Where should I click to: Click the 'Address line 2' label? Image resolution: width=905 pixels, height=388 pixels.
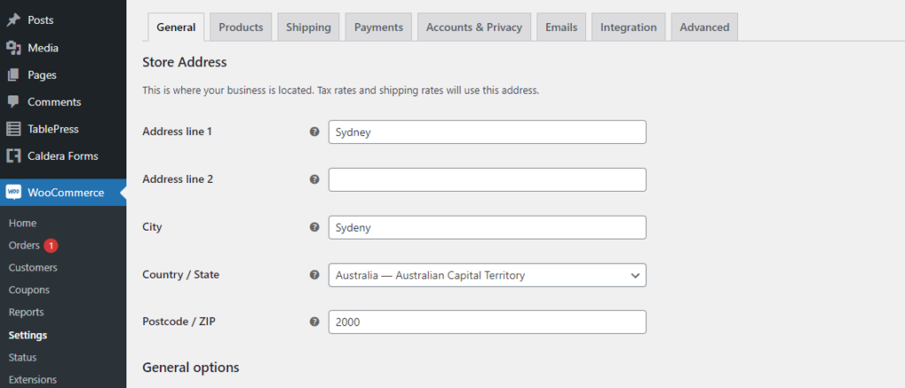178,179
